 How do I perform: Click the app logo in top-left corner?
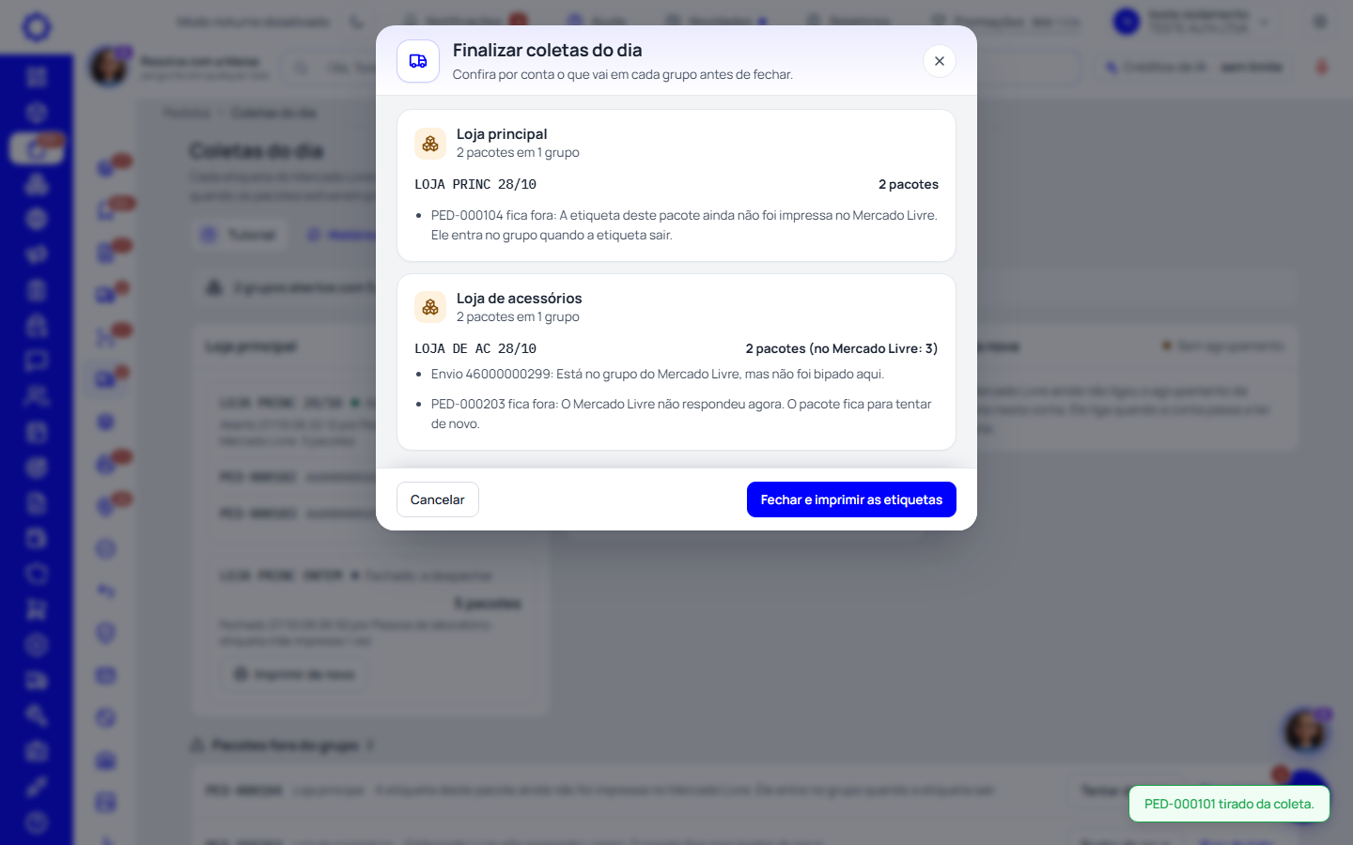tap(37, 26)
